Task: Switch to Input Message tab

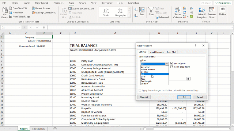Action: tap(156, 52)
